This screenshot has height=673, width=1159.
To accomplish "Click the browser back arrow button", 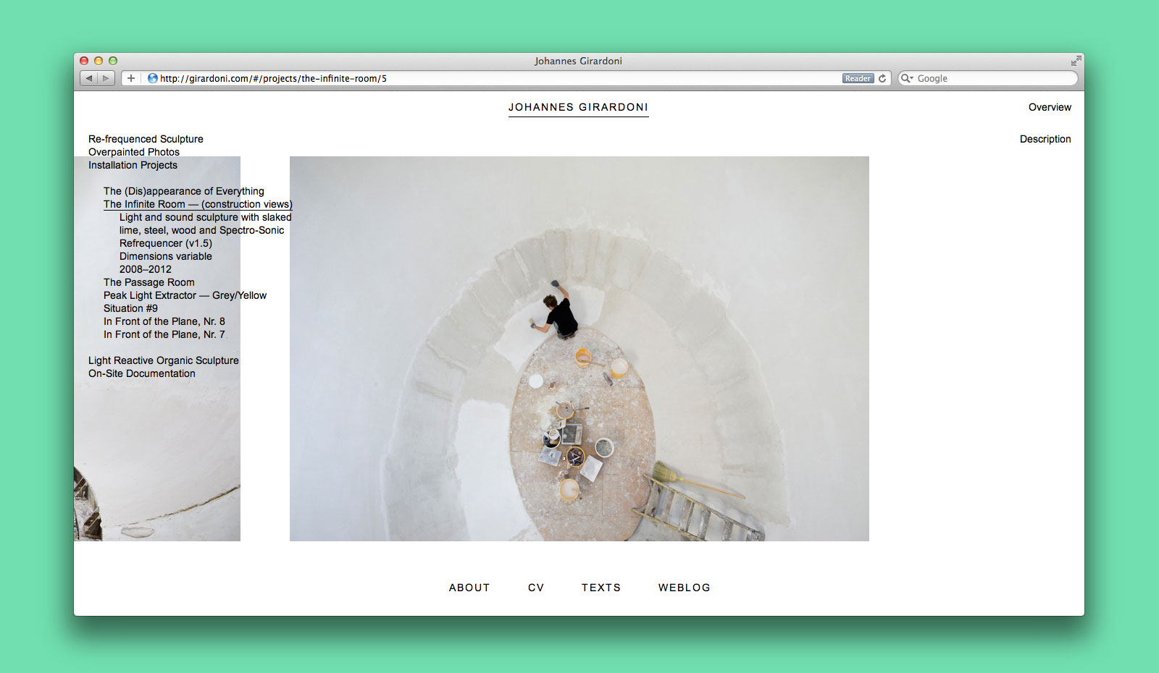I will click(x=88, y=78).
